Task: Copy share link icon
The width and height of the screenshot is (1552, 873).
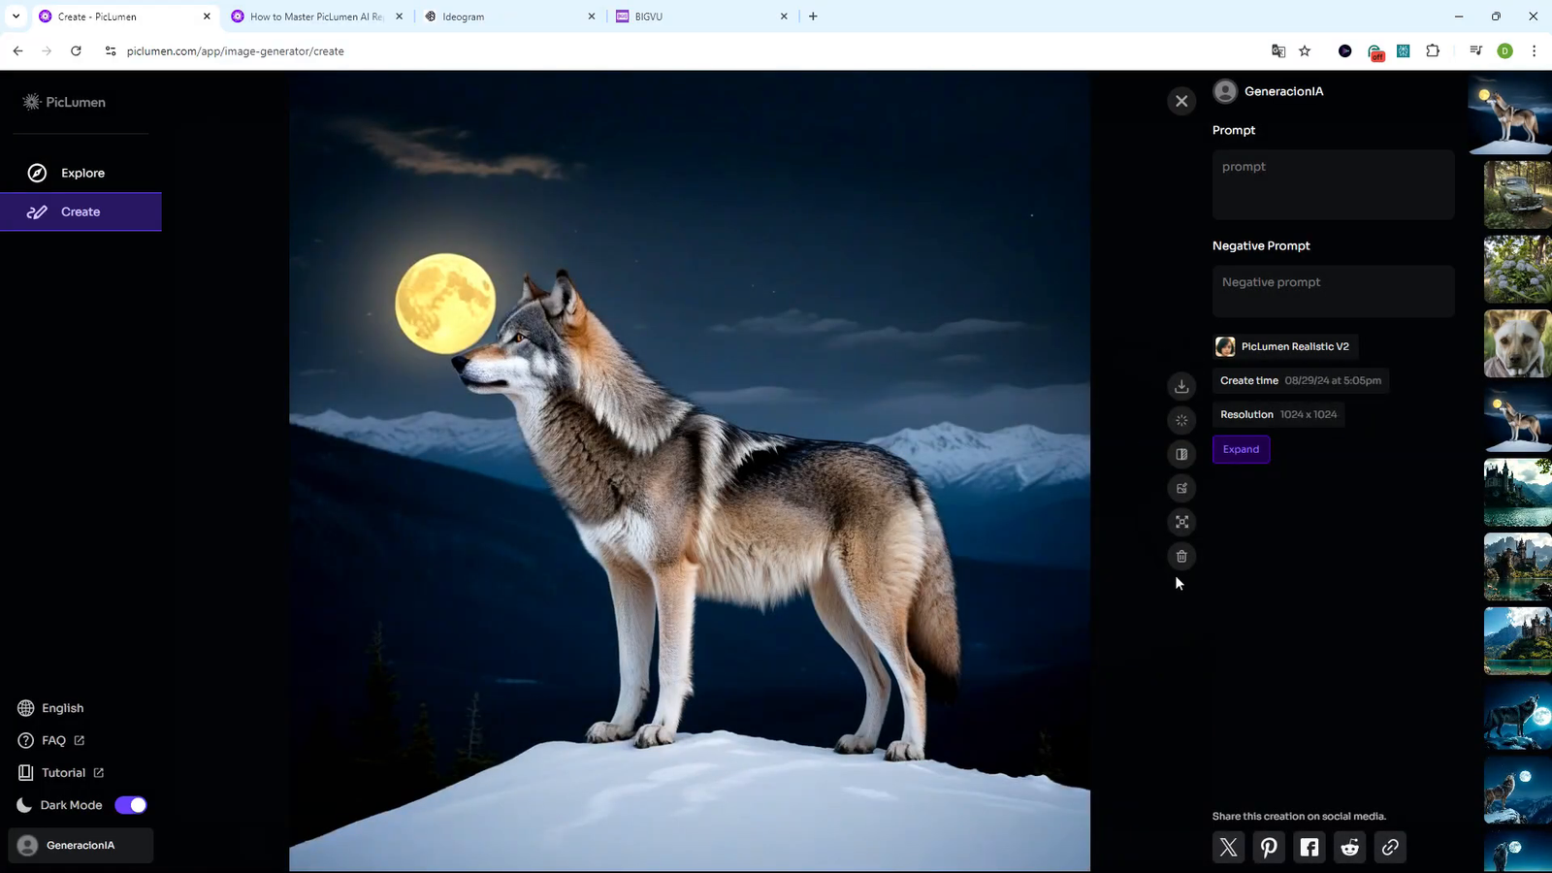Action: (1390, 847)
